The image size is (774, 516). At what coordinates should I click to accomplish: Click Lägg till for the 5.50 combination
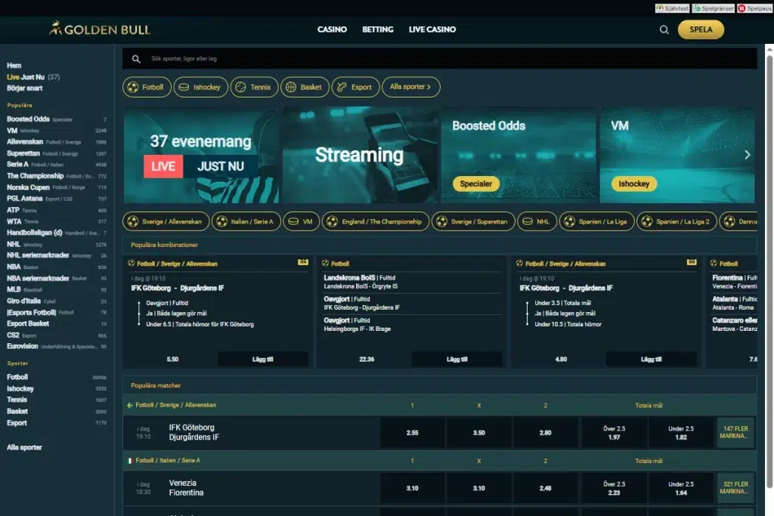point(262,359)
